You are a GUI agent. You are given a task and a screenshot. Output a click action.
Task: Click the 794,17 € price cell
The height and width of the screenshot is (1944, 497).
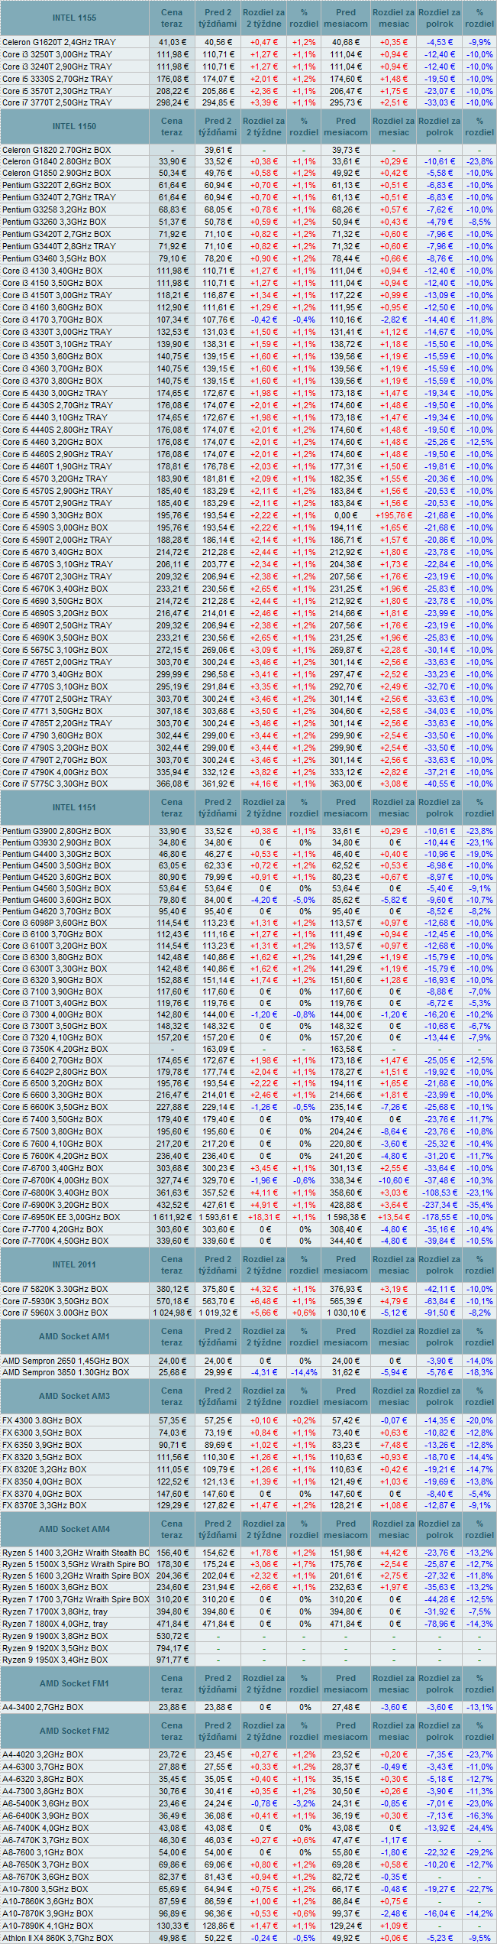(172, 1648)
